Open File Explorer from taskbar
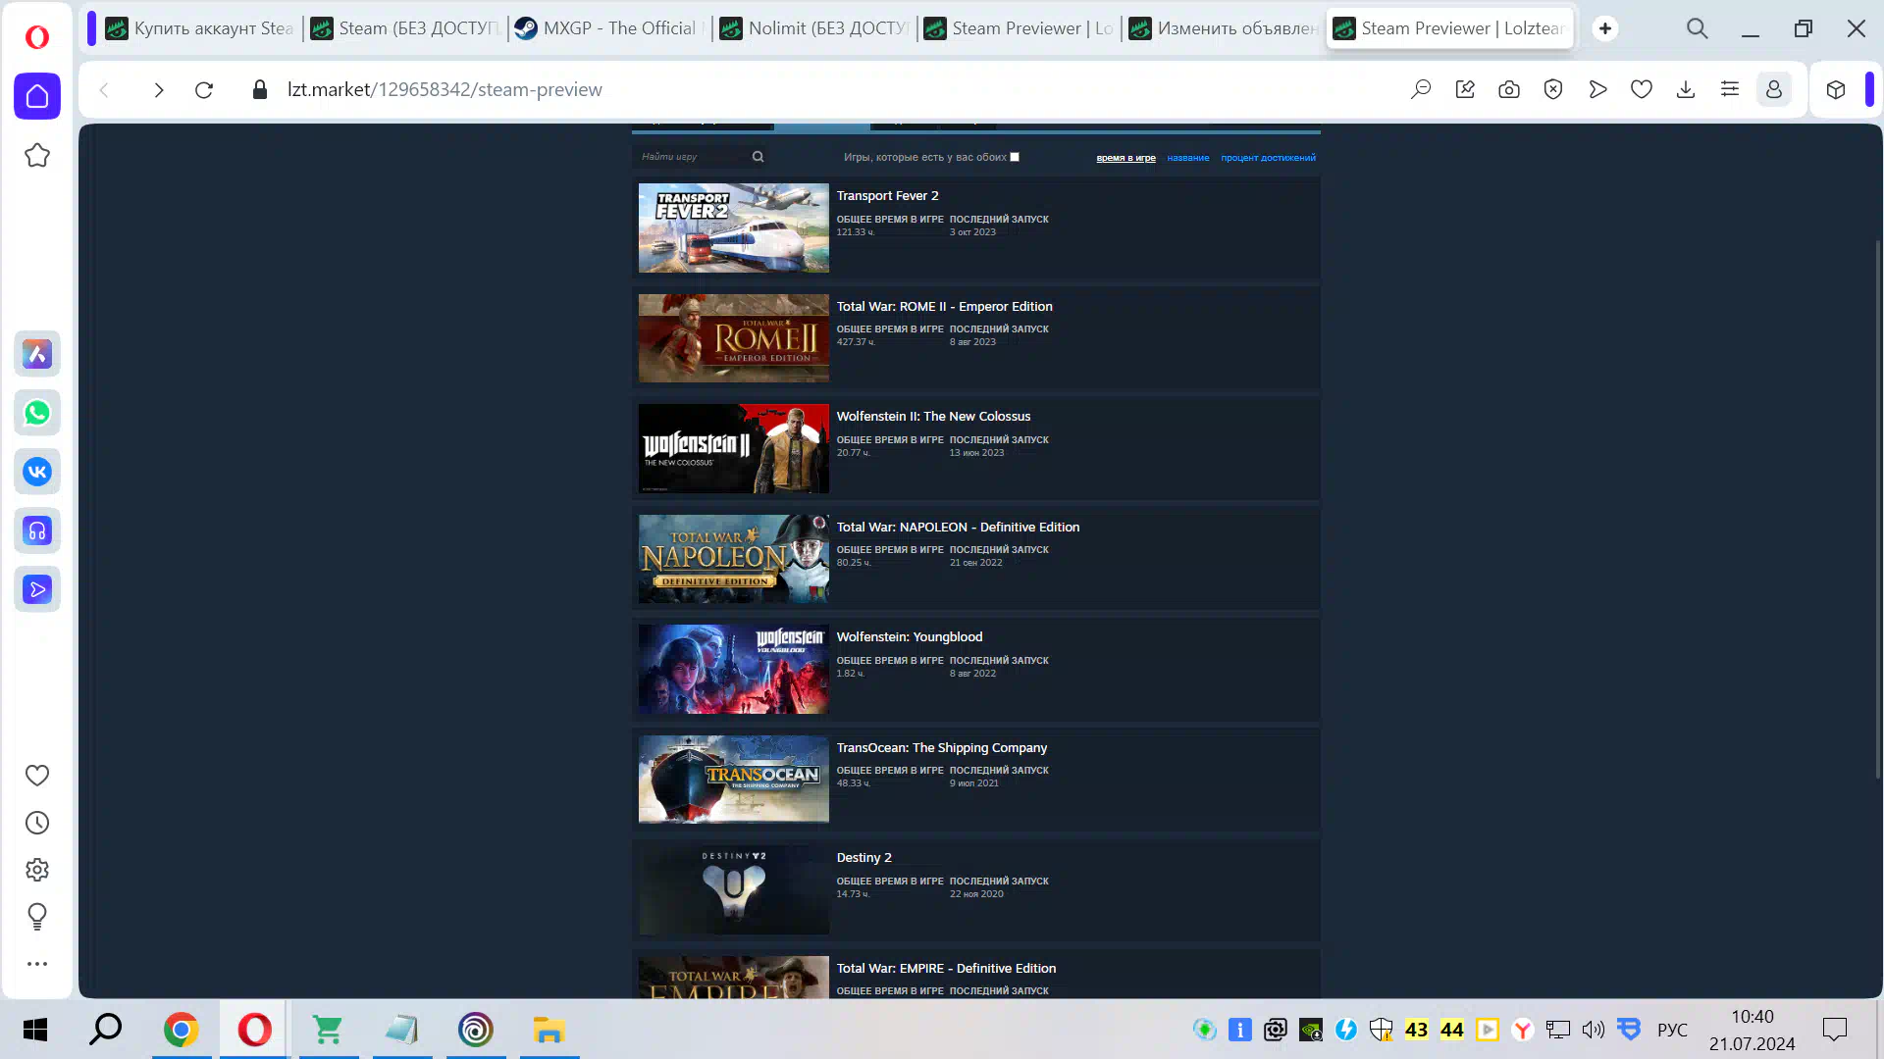 549,1030
